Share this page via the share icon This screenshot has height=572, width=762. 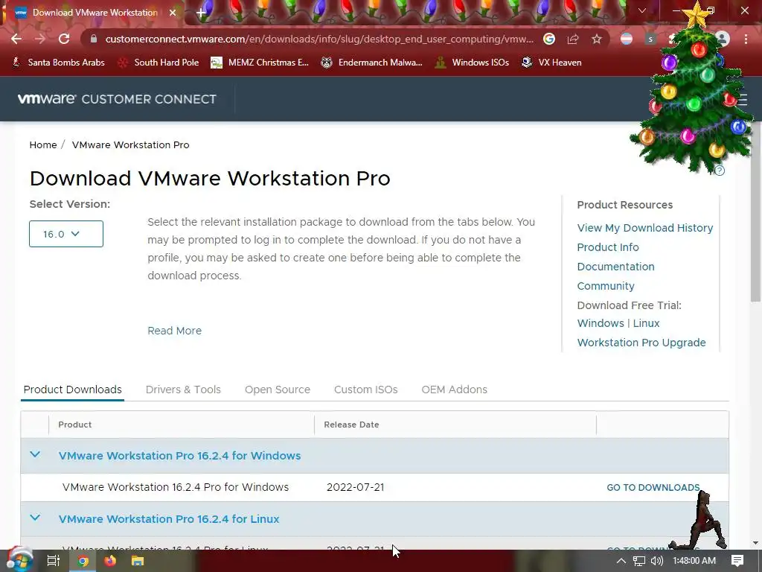pyautogui.click(x=573, y=39)
